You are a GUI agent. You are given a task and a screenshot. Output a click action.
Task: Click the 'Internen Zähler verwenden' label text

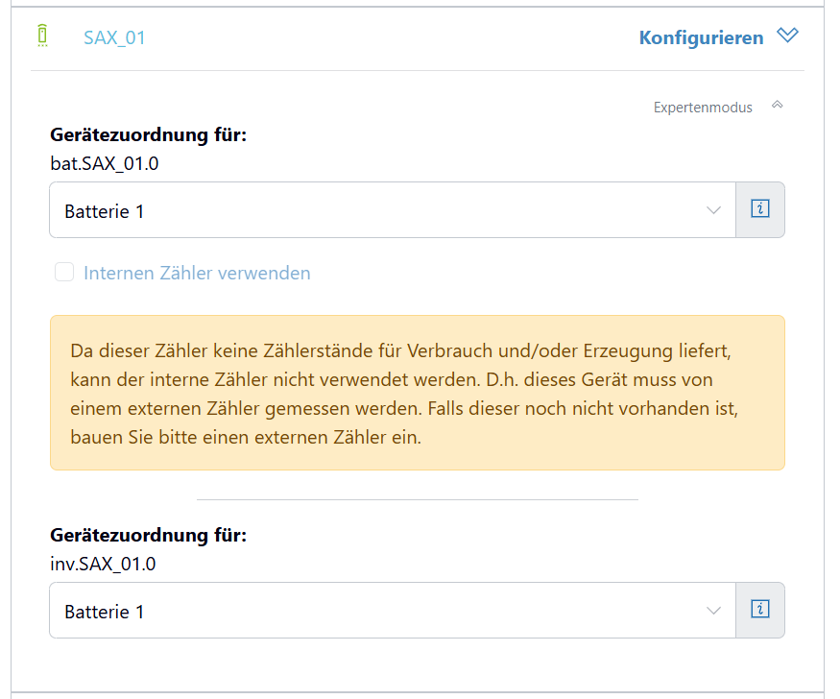(x=197, y=273)
